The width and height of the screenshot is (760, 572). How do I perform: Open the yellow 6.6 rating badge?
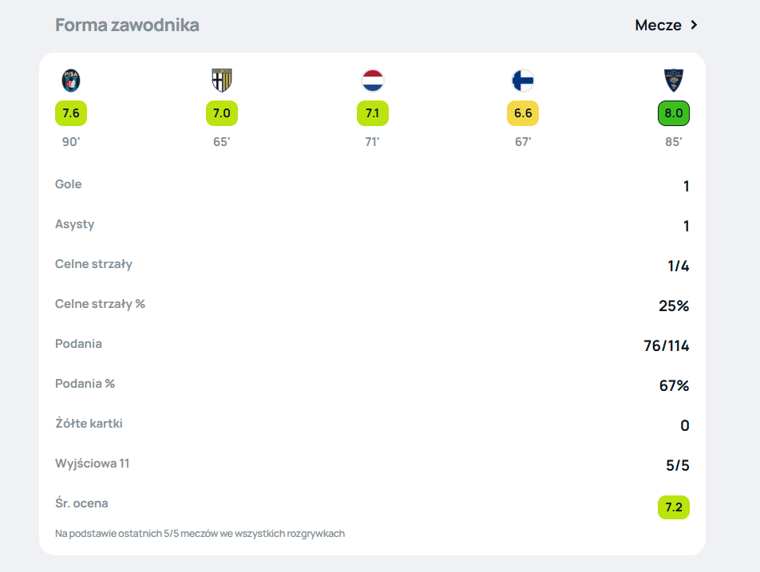pos(523,113)
